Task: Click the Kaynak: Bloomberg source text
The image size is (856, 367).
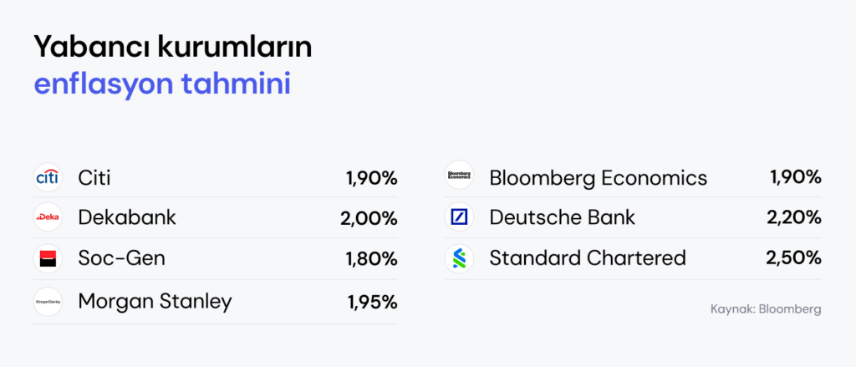Action: [x=766, y=309]
